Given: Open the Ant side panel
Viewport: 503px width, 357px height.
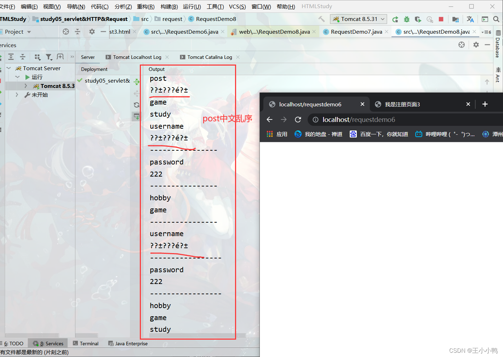Looking at the screenshot, I should [x=498, y=74].
